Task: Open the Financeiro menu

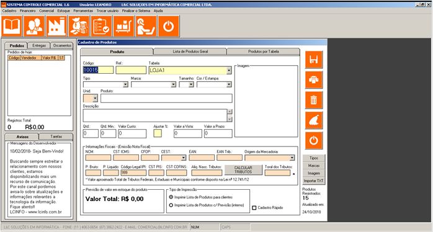Action: pos(28,11)
